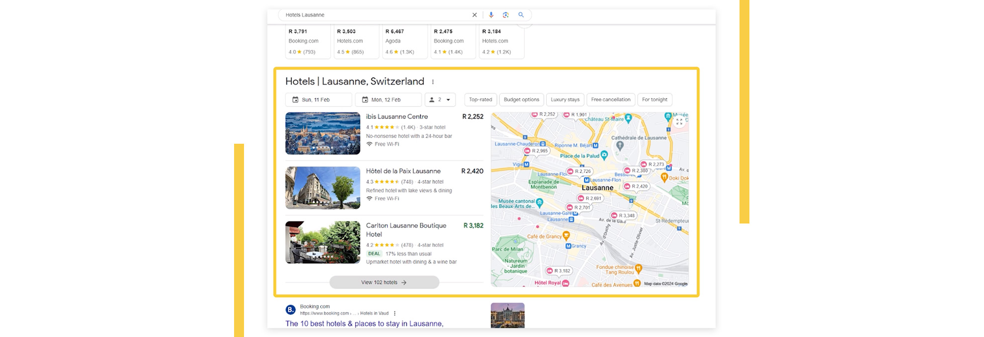Select the R 2,701 hotel pin
This screenshot has width=984, height=337.
point(579,207)
